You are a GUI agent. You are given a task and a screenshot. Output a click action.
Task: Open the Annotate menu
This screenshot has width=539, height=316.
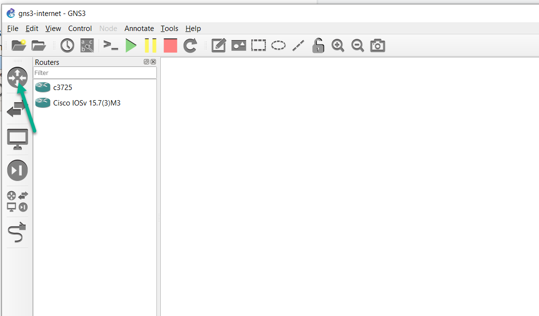[139, 29]
